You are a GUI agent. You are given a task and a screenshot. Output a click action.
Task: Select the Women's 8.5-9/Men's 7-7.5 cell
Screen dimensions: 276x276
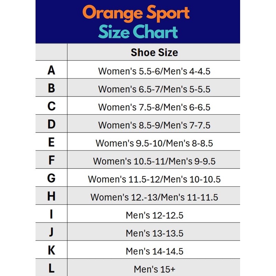(x=154, y=125)
